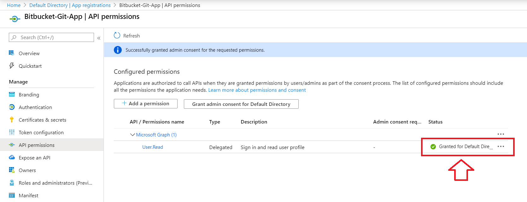Click the Manifest icon
The image size is (527, 202).
pos(12,195)
